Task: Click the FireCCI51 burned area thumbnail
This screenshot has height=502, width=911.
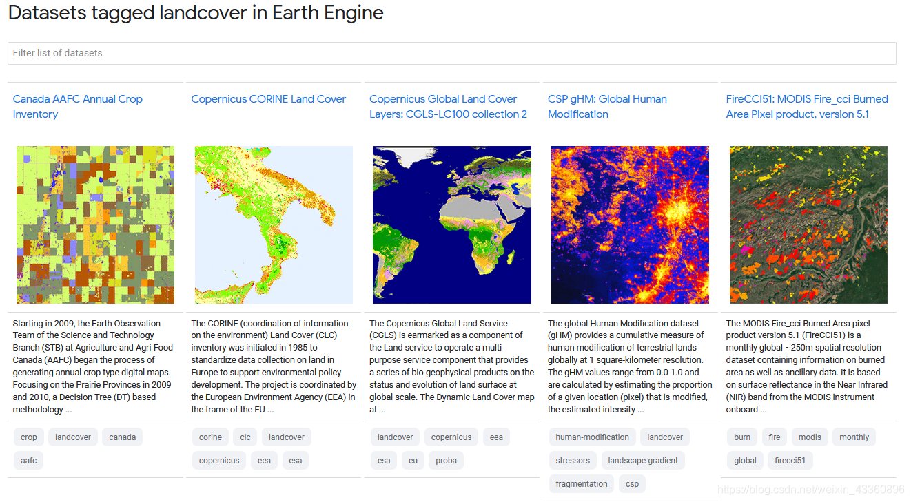Action: (x=808, y=224)
